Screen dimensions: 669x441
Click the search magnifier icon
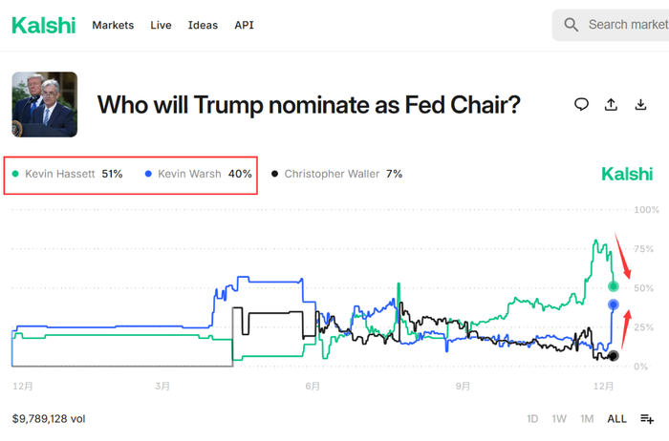pos(572,25)
